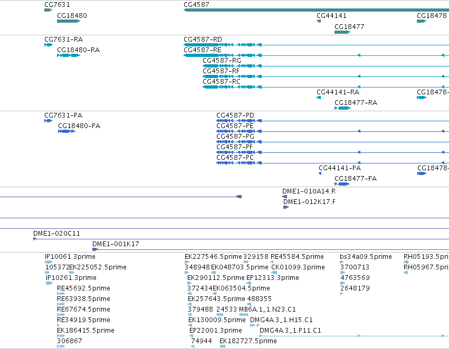Click EST RE45692.5prime

pyautogui.click(x=83, y=288)
